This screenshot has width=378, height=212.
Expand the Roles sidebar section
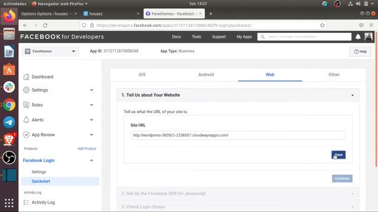(92, 105)
